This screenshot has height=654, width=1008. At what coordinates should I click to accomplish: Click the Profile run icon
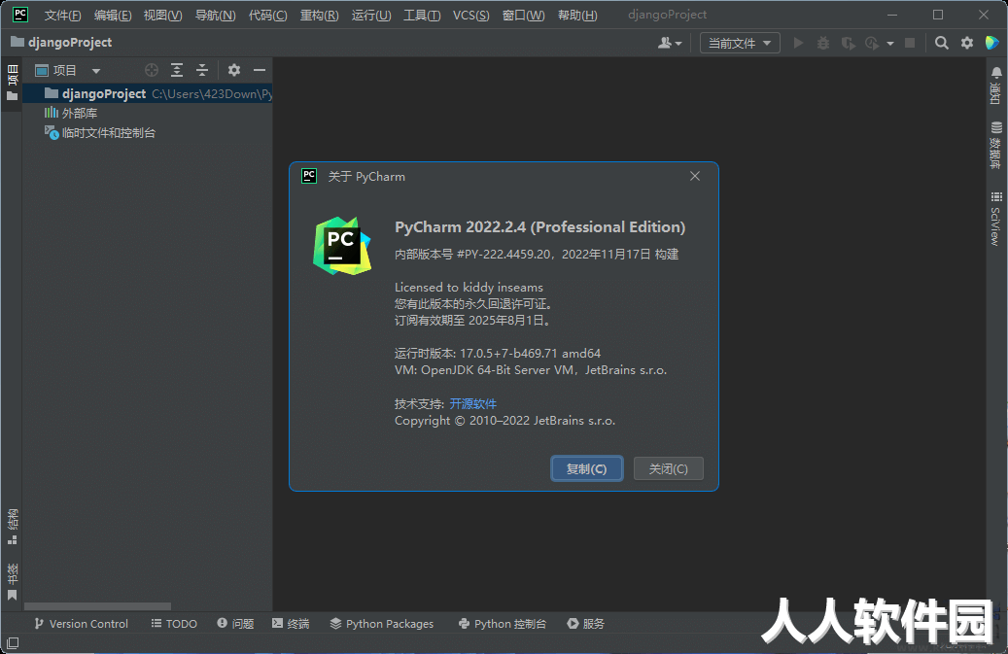(872, 43)
